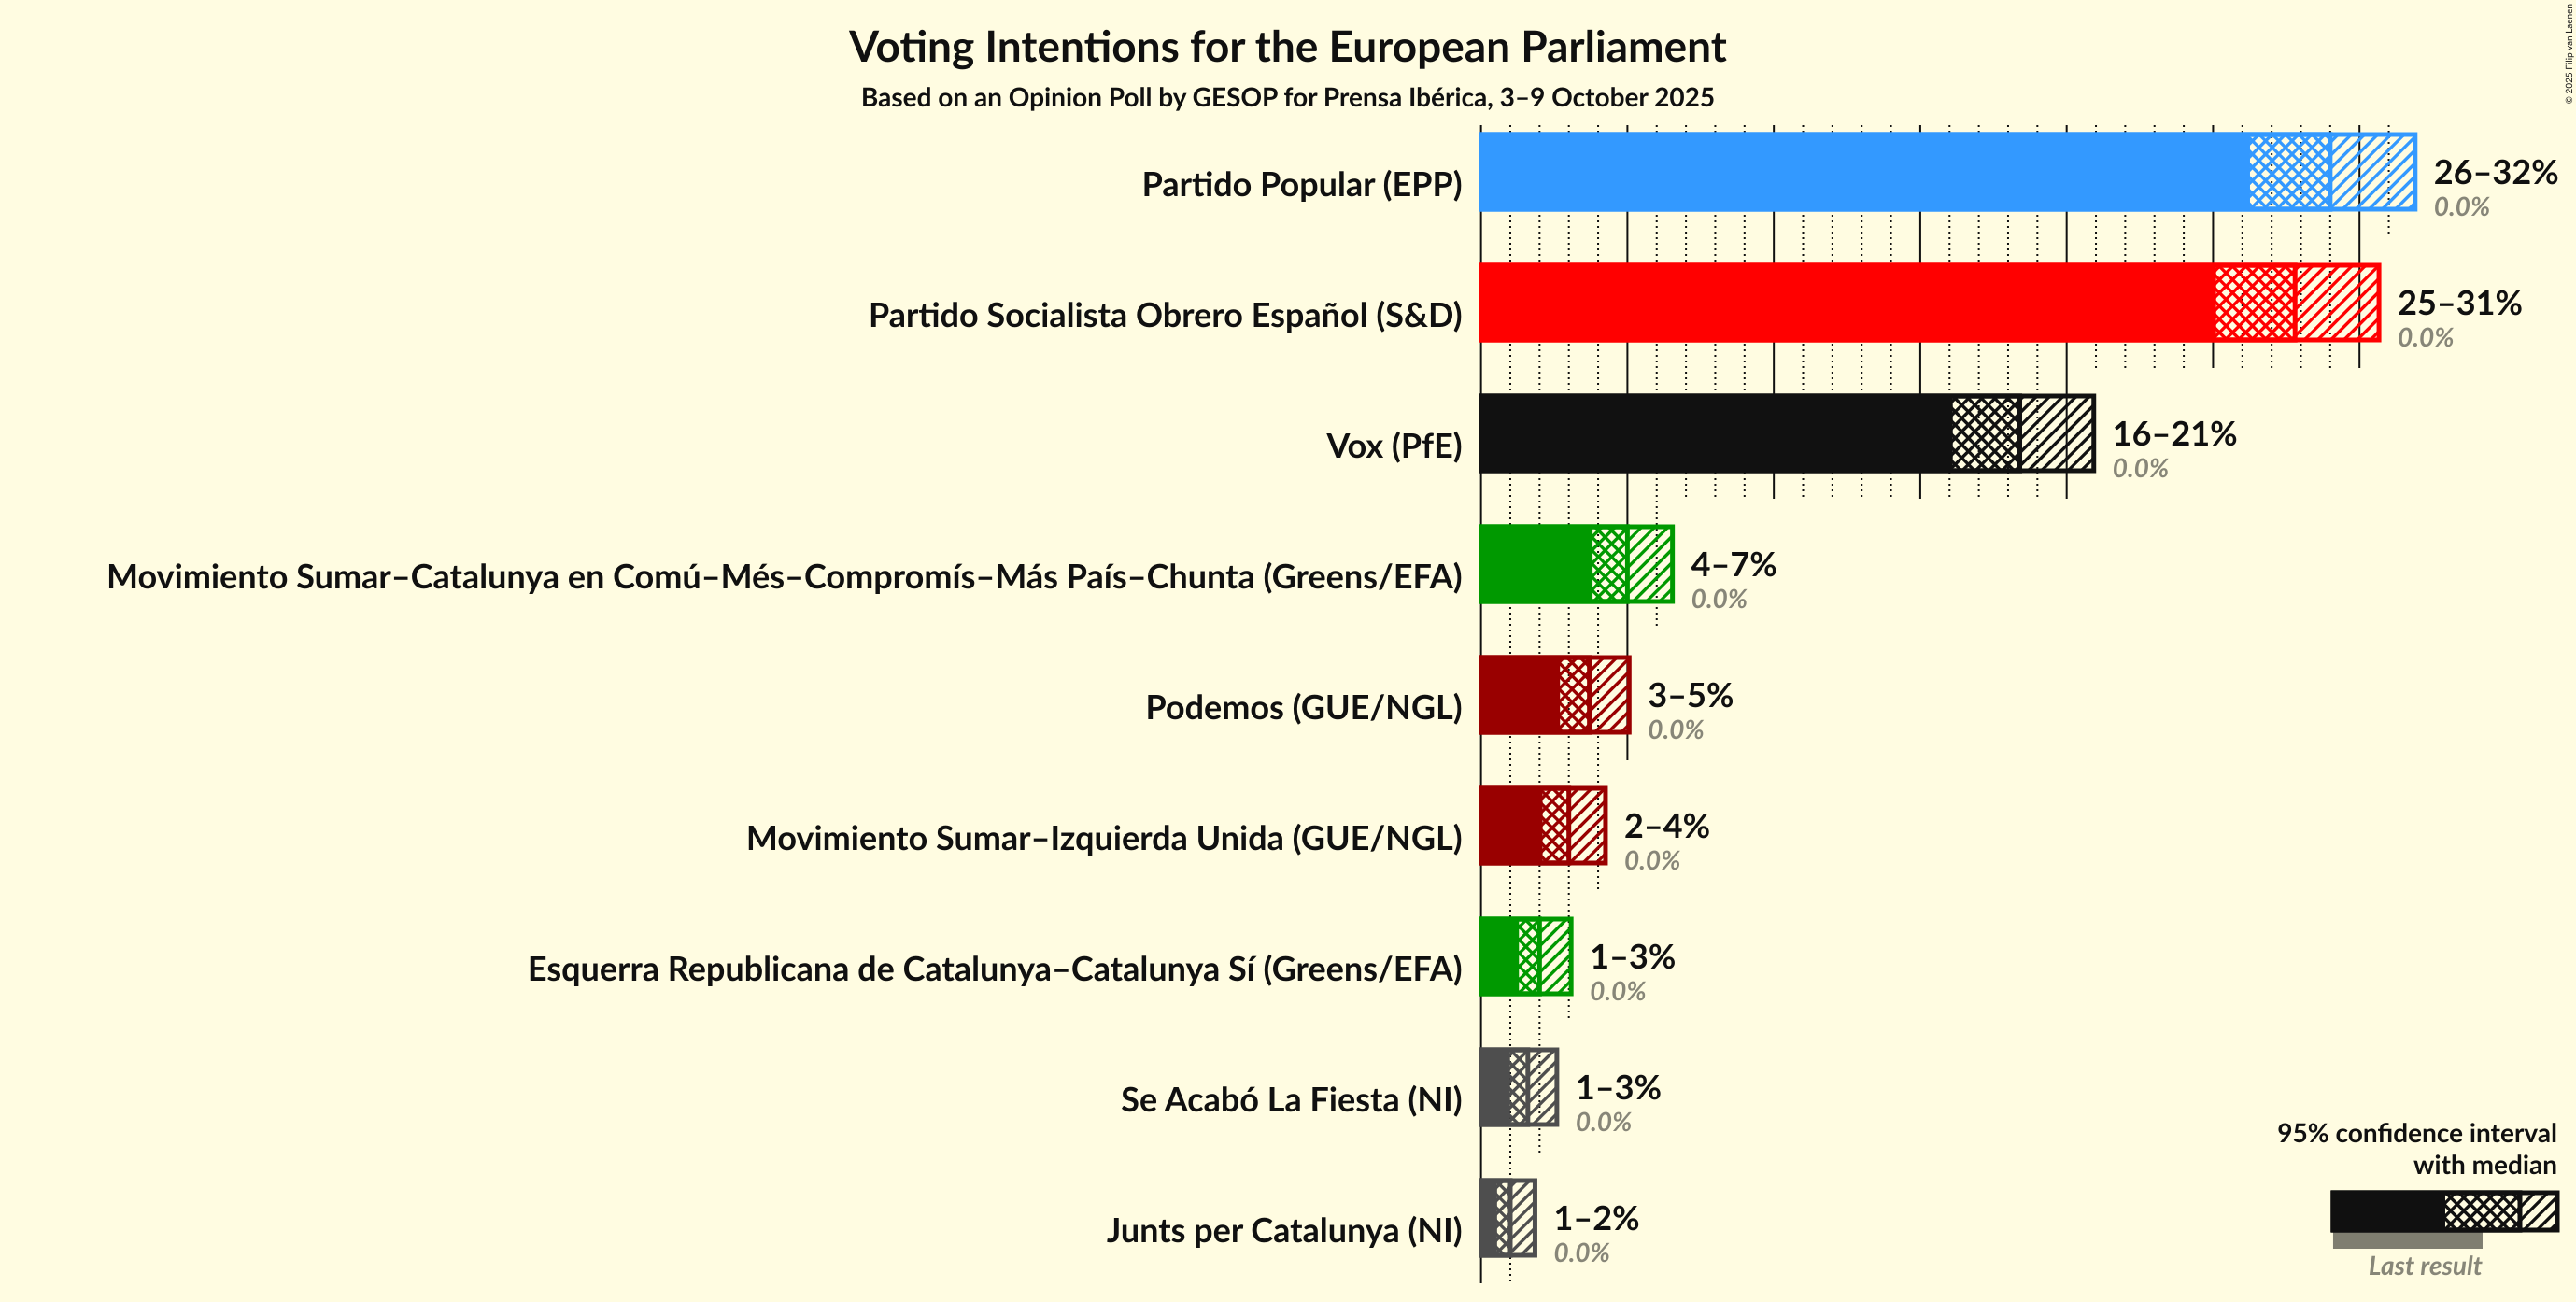Click the '25–31%' range label for PSOE
The width and height of the screenshot is (2576, 1302).
click(2459, 303)
